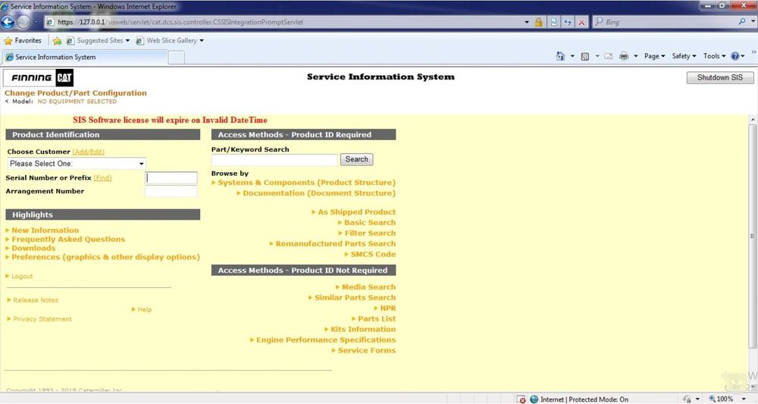Open the customer Add/Edit link
The height and width of the screenshot is (404, 758).
(x=89, y=152)
